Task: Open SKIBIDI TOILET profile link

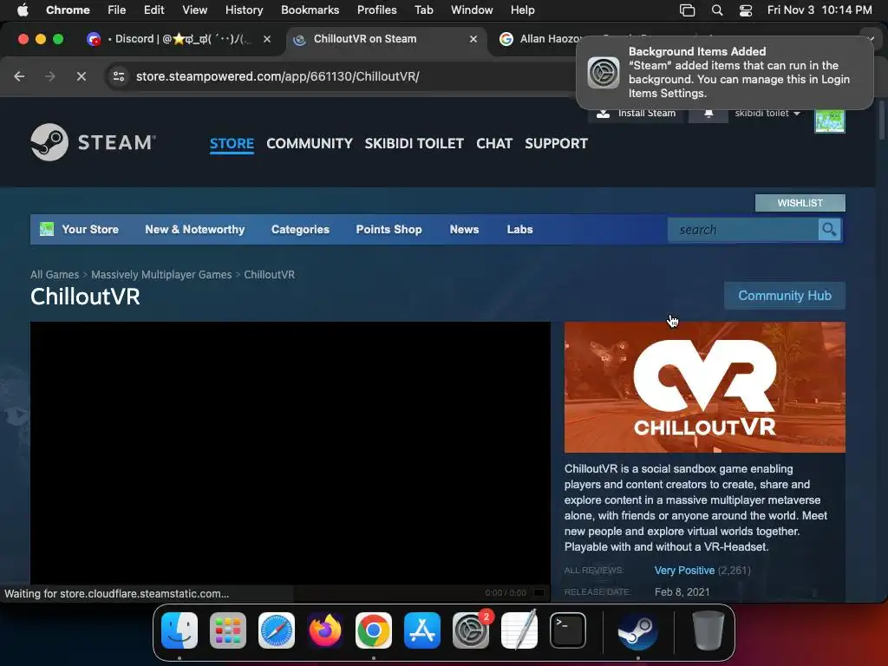Action: point(414,143)
